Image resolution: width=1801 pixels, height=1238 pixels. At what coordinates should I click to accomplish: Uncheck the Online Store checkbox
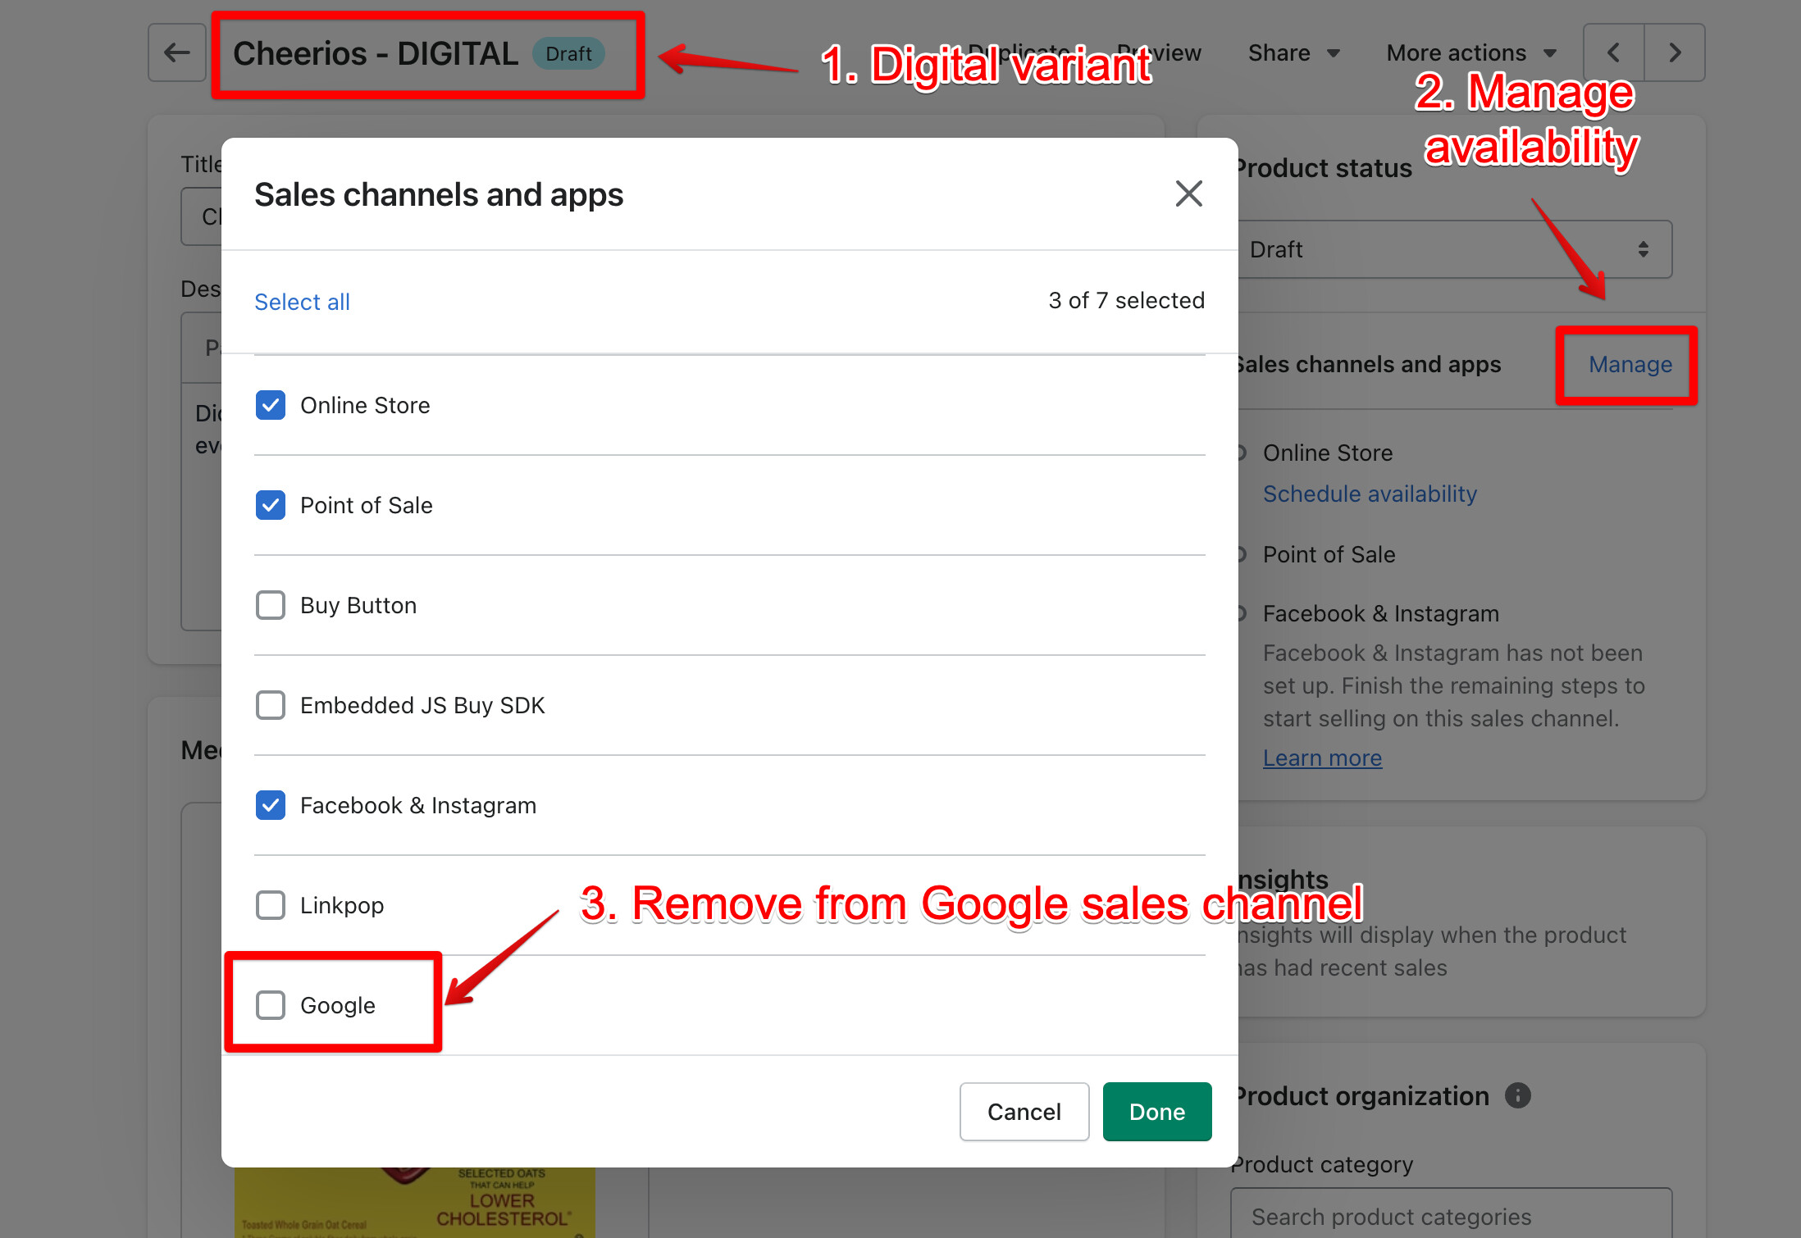(271, 405)
